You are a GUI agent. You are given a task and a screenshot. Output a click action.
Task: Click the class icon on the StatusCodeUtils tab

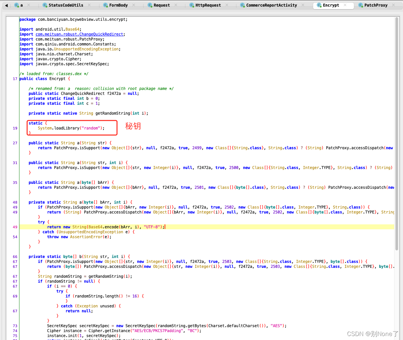[45, 5]
